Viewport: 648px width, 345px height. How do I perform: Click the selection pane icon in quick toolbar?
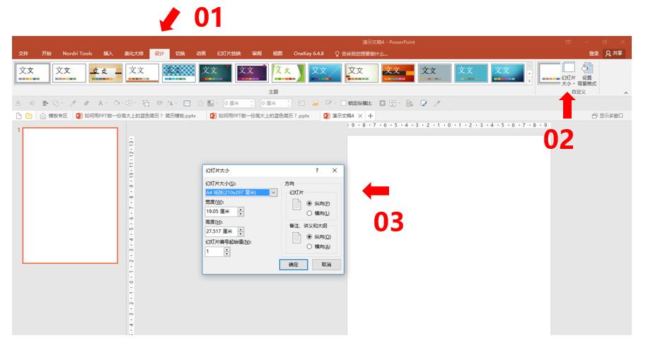click(410, 103)
